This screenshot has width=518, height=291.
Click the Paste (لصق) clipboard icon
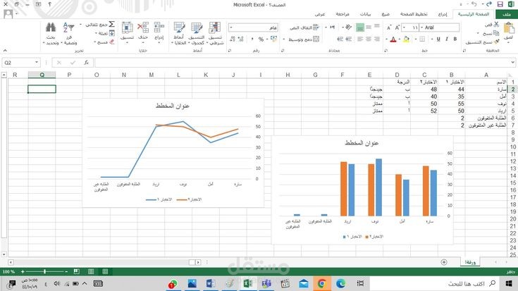(x=509, y=28)
